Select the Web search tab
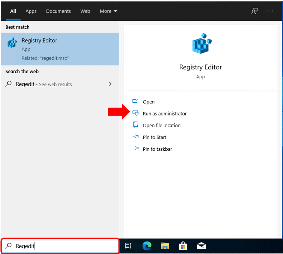This screenshot has width=283, height=254. (x=85, y=11)
